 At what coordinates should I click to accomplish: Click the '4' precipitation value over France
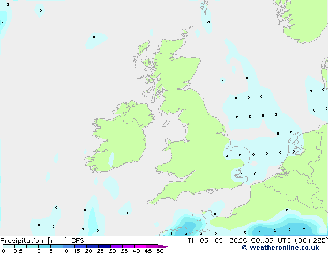(x=260, y=231)
